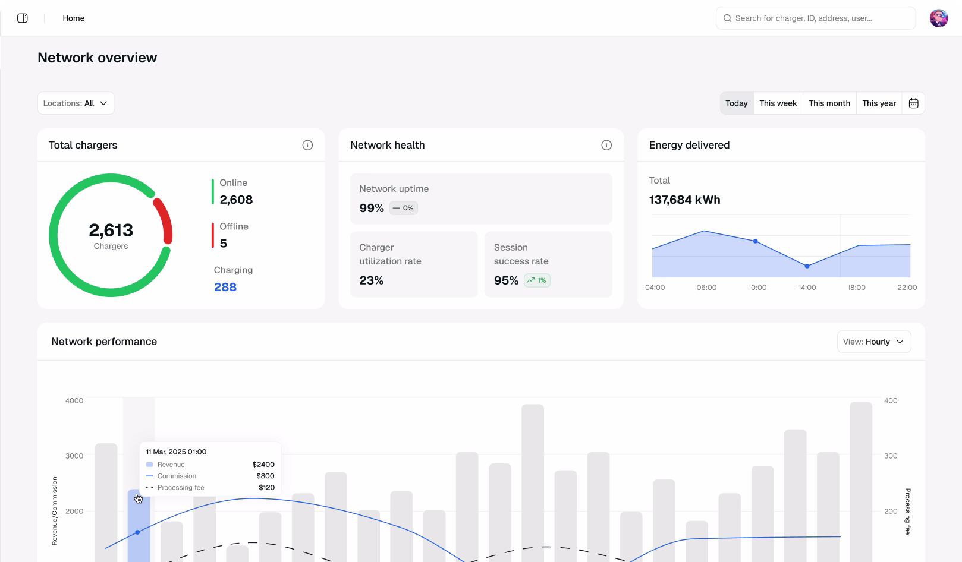Click the highlighted blue revenue bar
The image size is (962, 562).
(x=139, y=526)
